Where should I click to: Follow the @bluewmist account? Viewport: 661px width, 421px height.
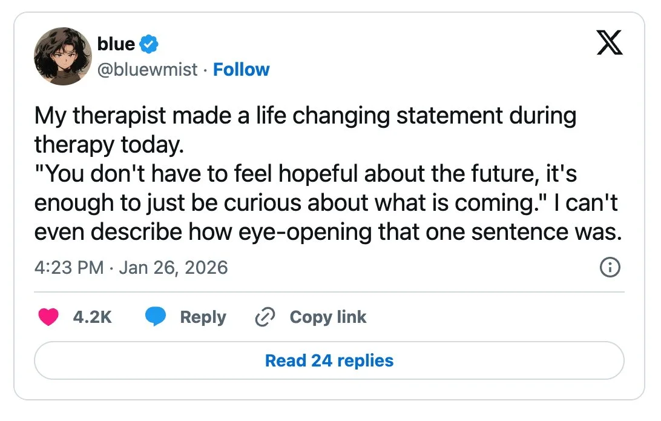click(x=242, y=70)
